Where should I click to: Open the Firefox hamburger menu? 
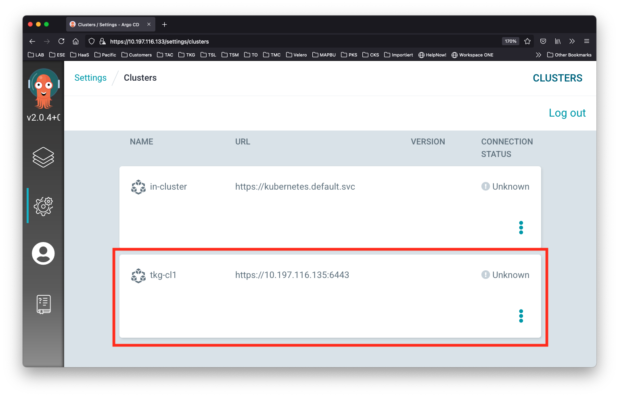[587, 41]
